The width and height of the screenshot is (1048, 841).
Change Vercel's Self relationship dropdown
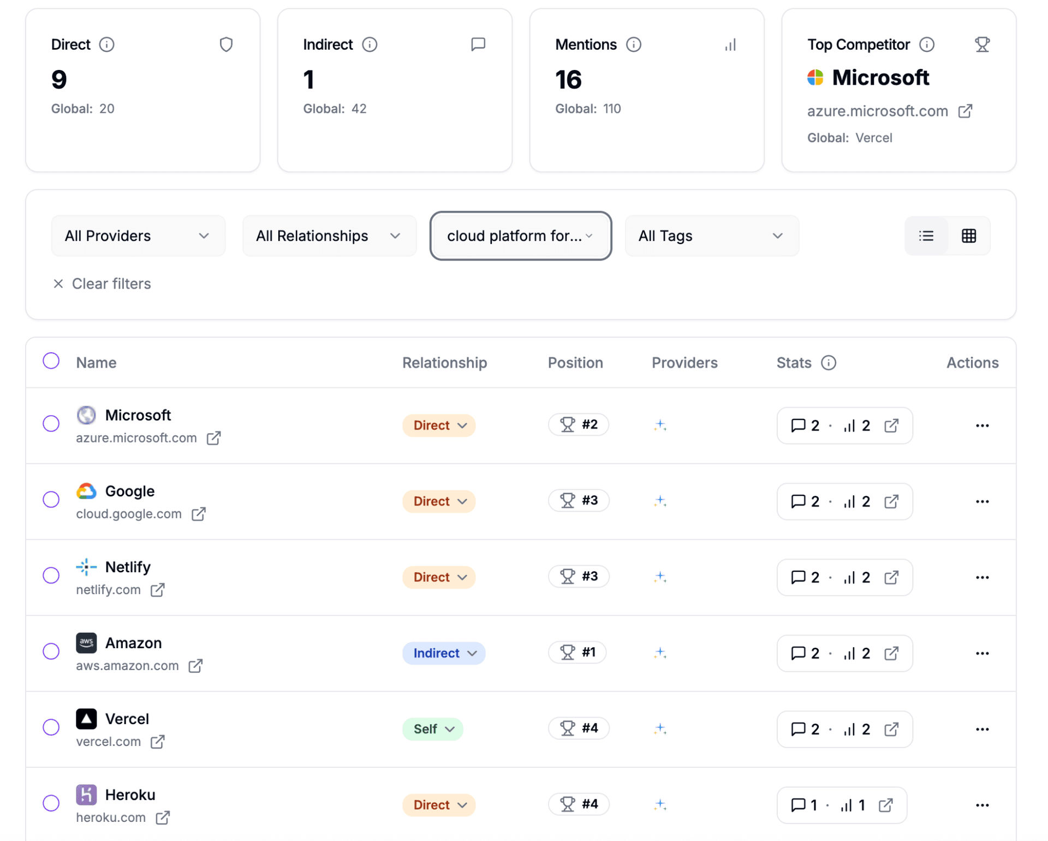click(433, 729)
